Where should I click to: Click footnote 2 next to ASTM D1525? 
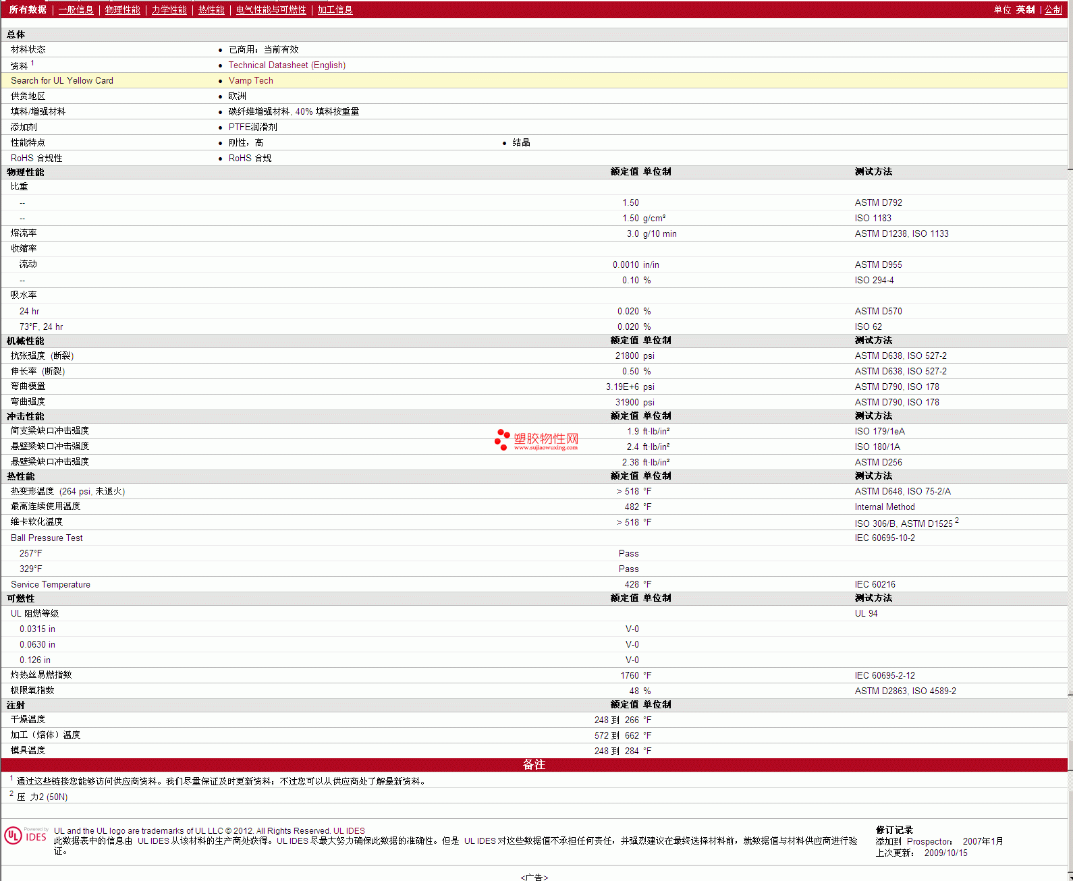[x=957, y=521]
